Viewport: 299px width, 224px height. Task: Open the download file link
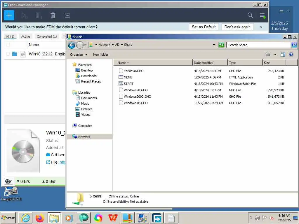62,162
